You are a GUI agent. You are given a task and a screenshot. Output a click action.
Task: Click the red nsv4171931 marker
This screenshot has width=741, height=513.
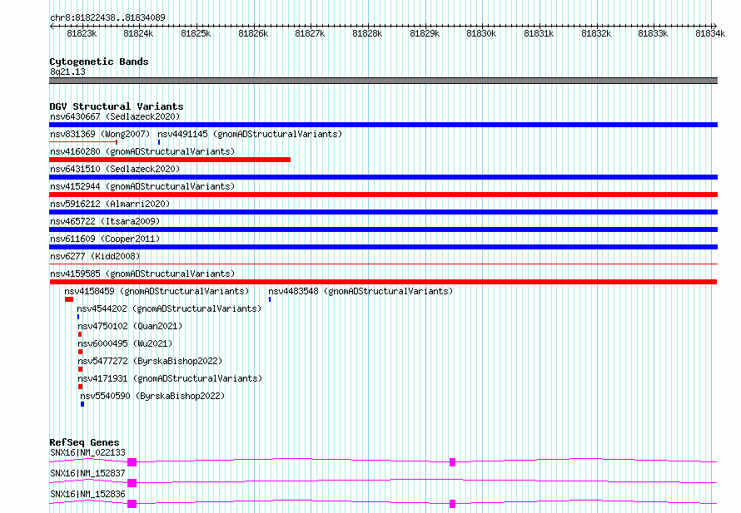point(80,387)
